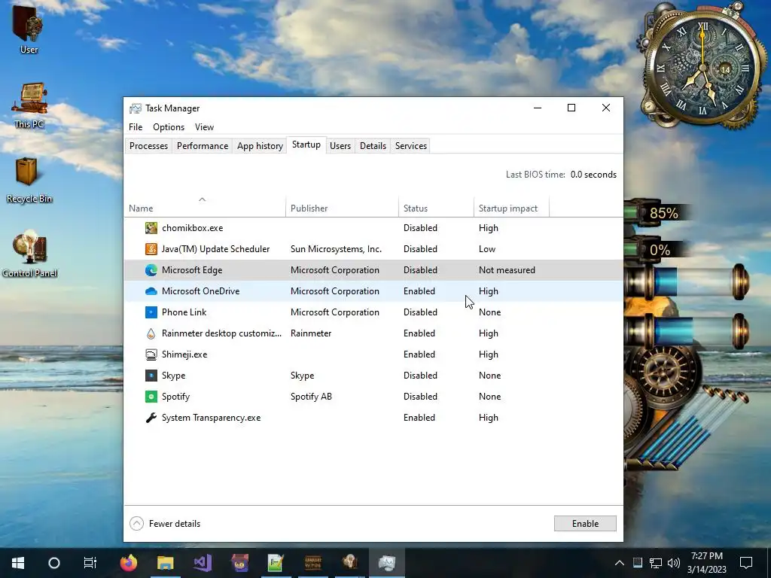Select the Spotify entry name
Screen dimensions: 771x578
point(175,397)
